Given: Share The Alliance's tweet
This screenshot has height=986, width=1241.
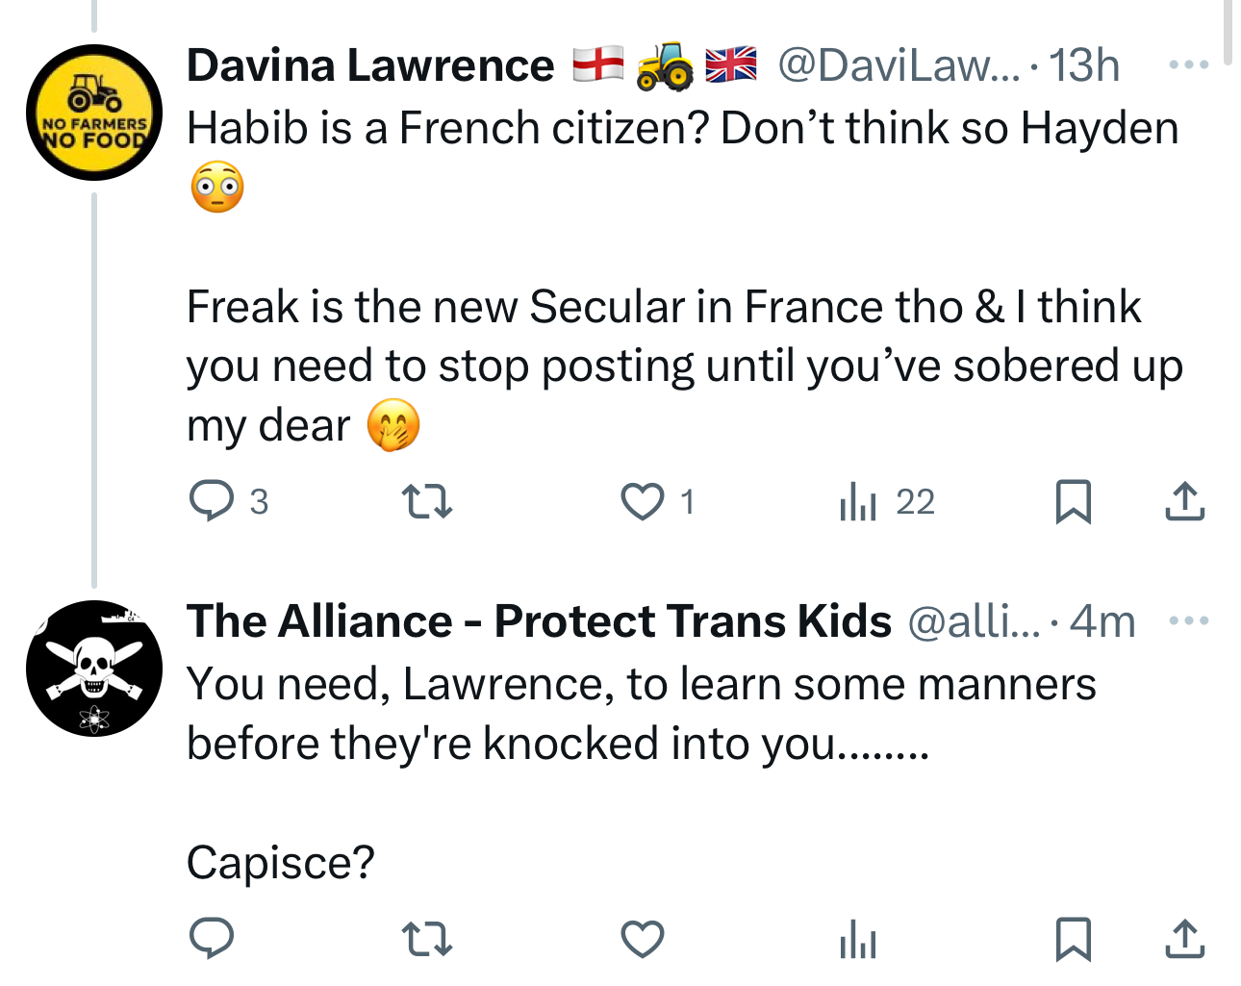Looking at the screenshot, I should click(x=1184, y=939).
